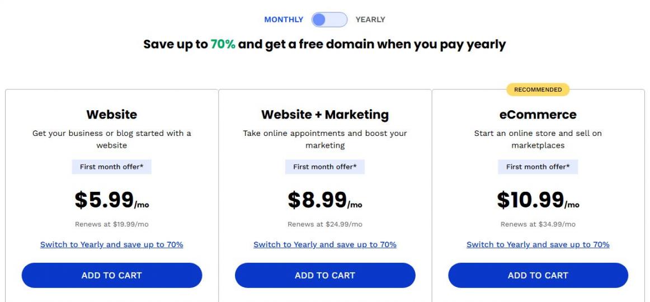This screenshot has height=302, width=650.
Task: Click First month offer badge on Website + Marketing
Action: (325, 167)
